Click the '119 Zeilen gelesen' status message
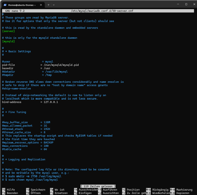Image resolution: width=197 pixels, height=195 pixels. 98,186
